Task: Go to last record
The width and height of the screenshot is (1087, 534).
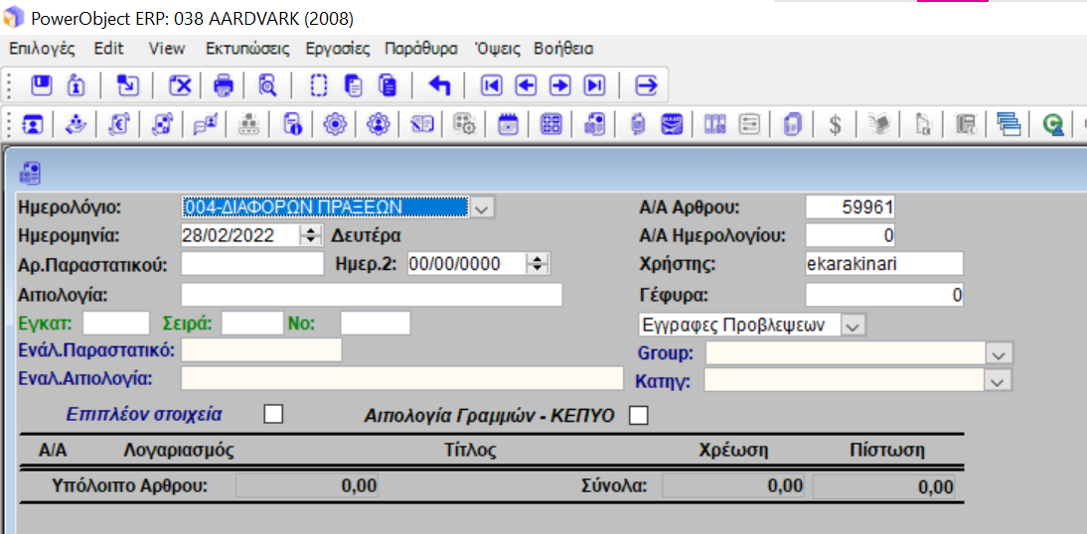Action: pyautogui.click(x=594, y=85)
